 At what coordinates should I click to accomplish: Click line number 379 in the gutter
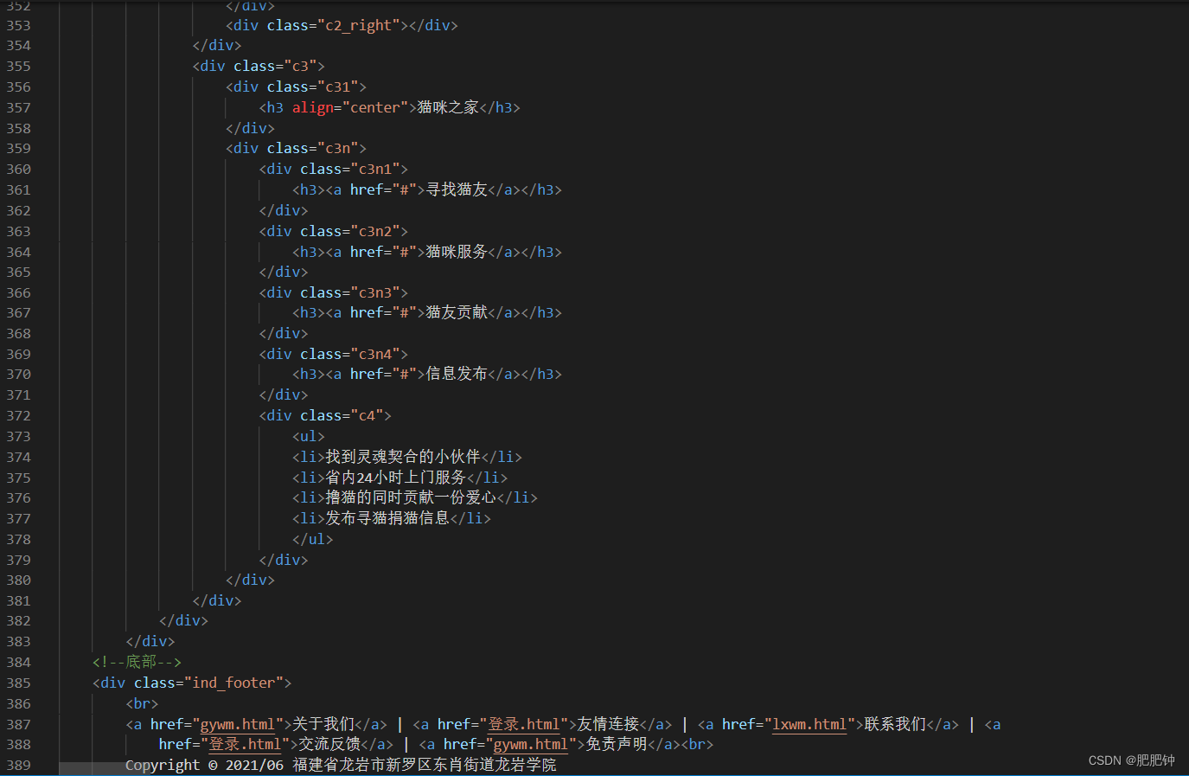tap(18, 560)
